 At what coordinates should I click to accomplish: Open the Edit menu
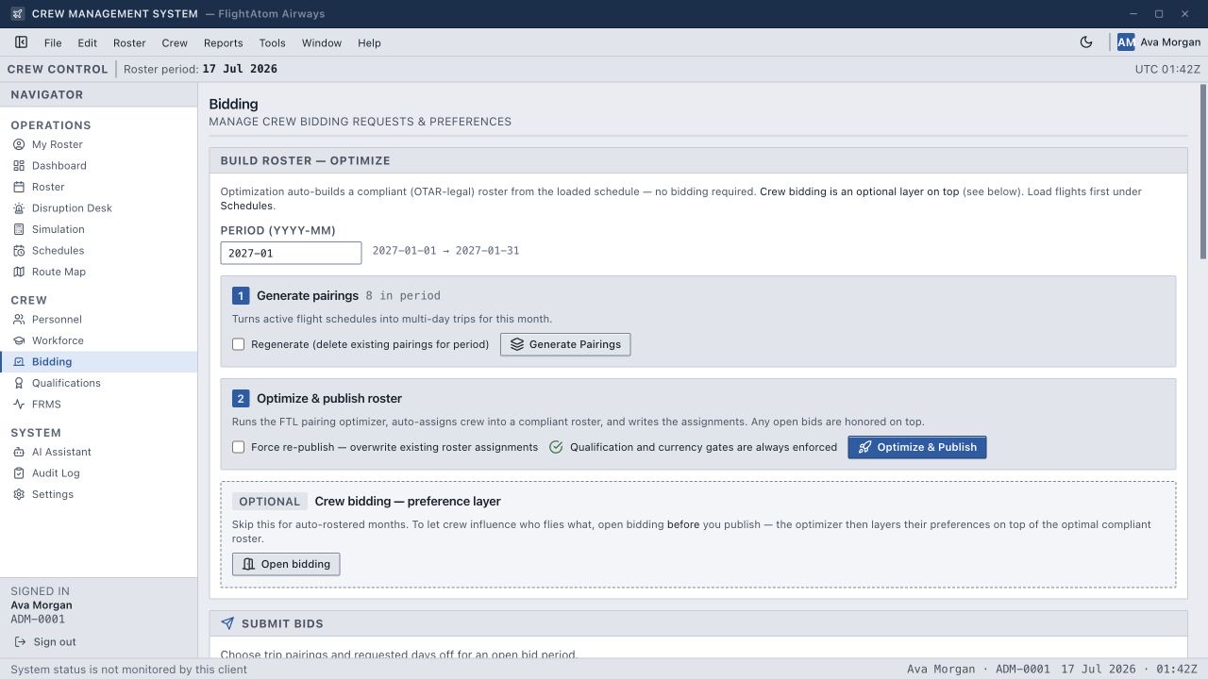coord(88,42)
